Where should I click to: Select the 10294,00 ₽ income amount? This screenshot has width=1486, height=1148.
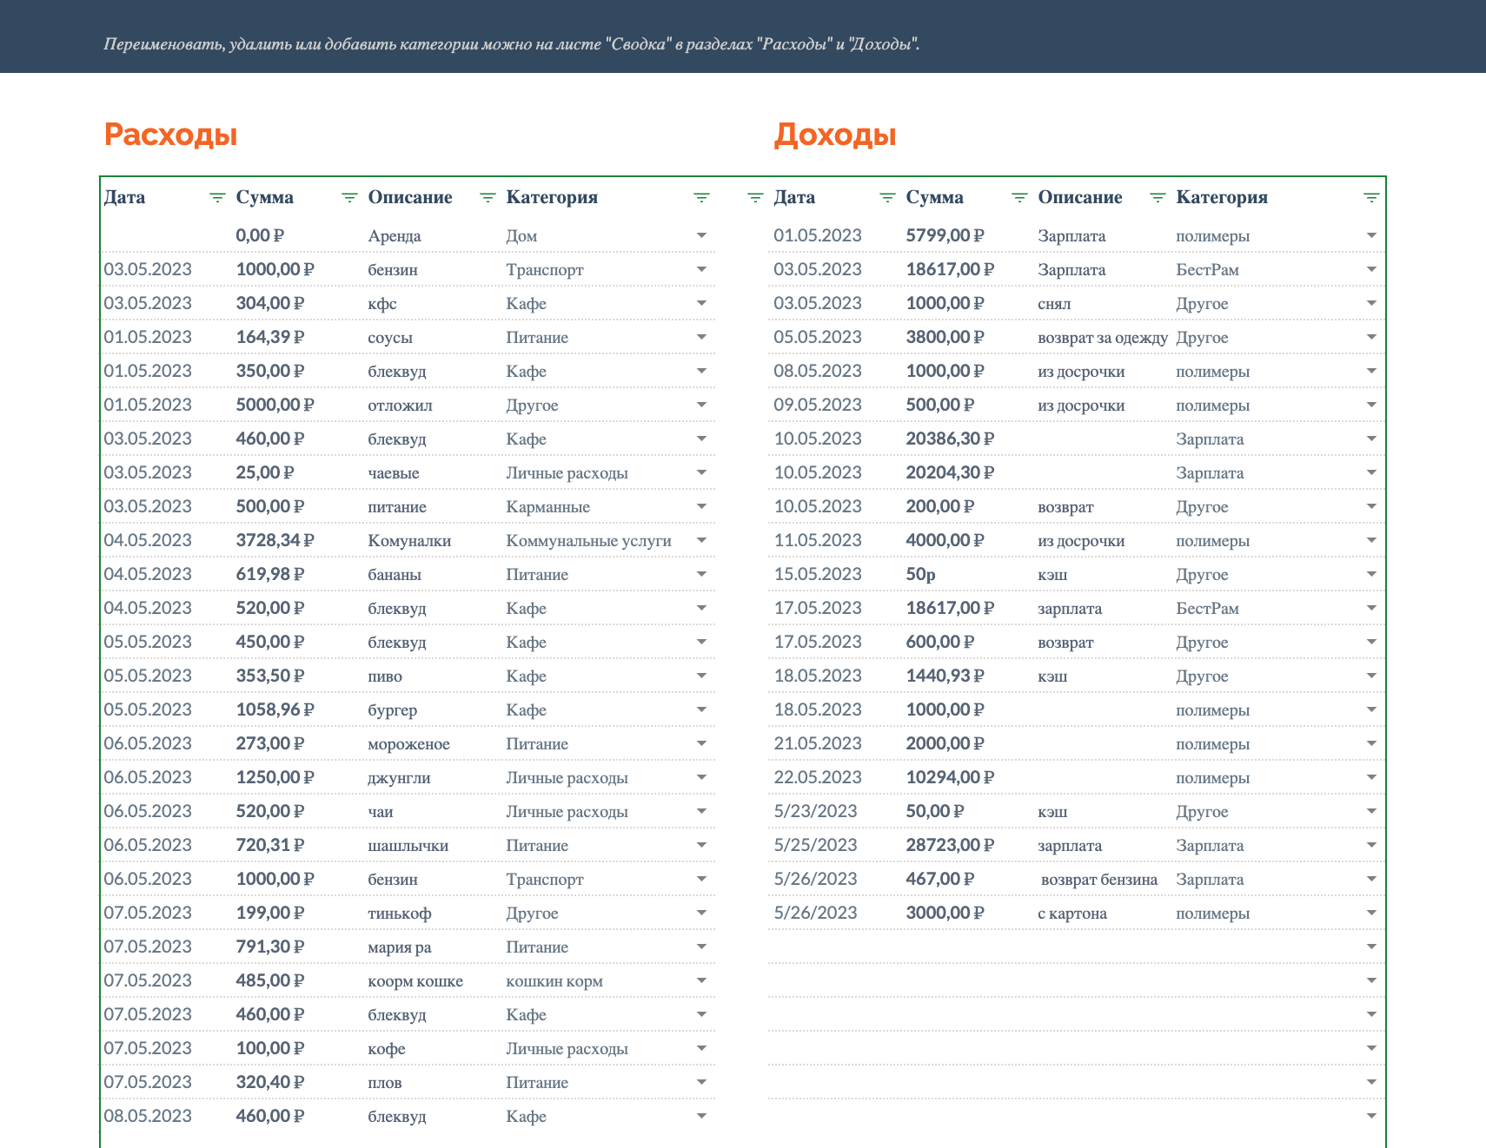pos(950,777)
